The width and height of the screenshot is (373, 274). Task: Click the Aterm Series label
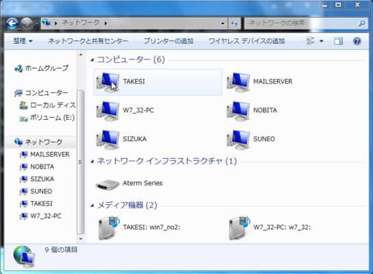click(x=143, y=183)
